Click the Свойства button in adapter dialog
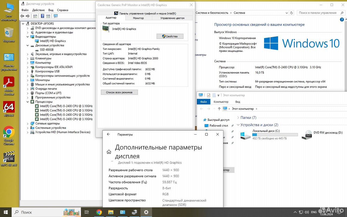This screenshot has width=347, height=217. pyautogui.click(x=170, y=36)
